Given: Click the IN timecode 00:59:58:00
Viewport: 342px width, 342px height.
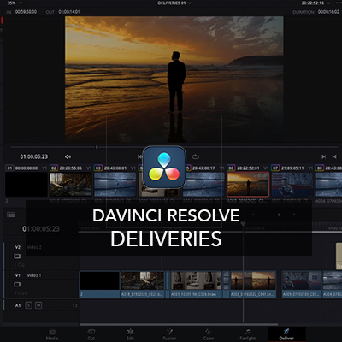Looking at the screenshot, I should 26,12.
